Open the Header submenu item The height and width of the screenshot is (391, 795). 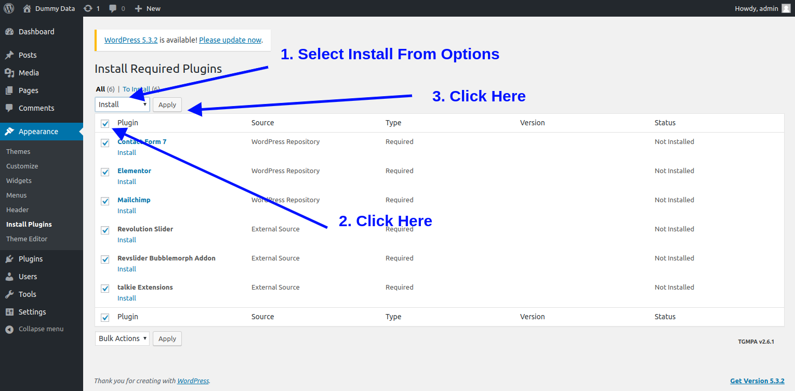[18, 210]
